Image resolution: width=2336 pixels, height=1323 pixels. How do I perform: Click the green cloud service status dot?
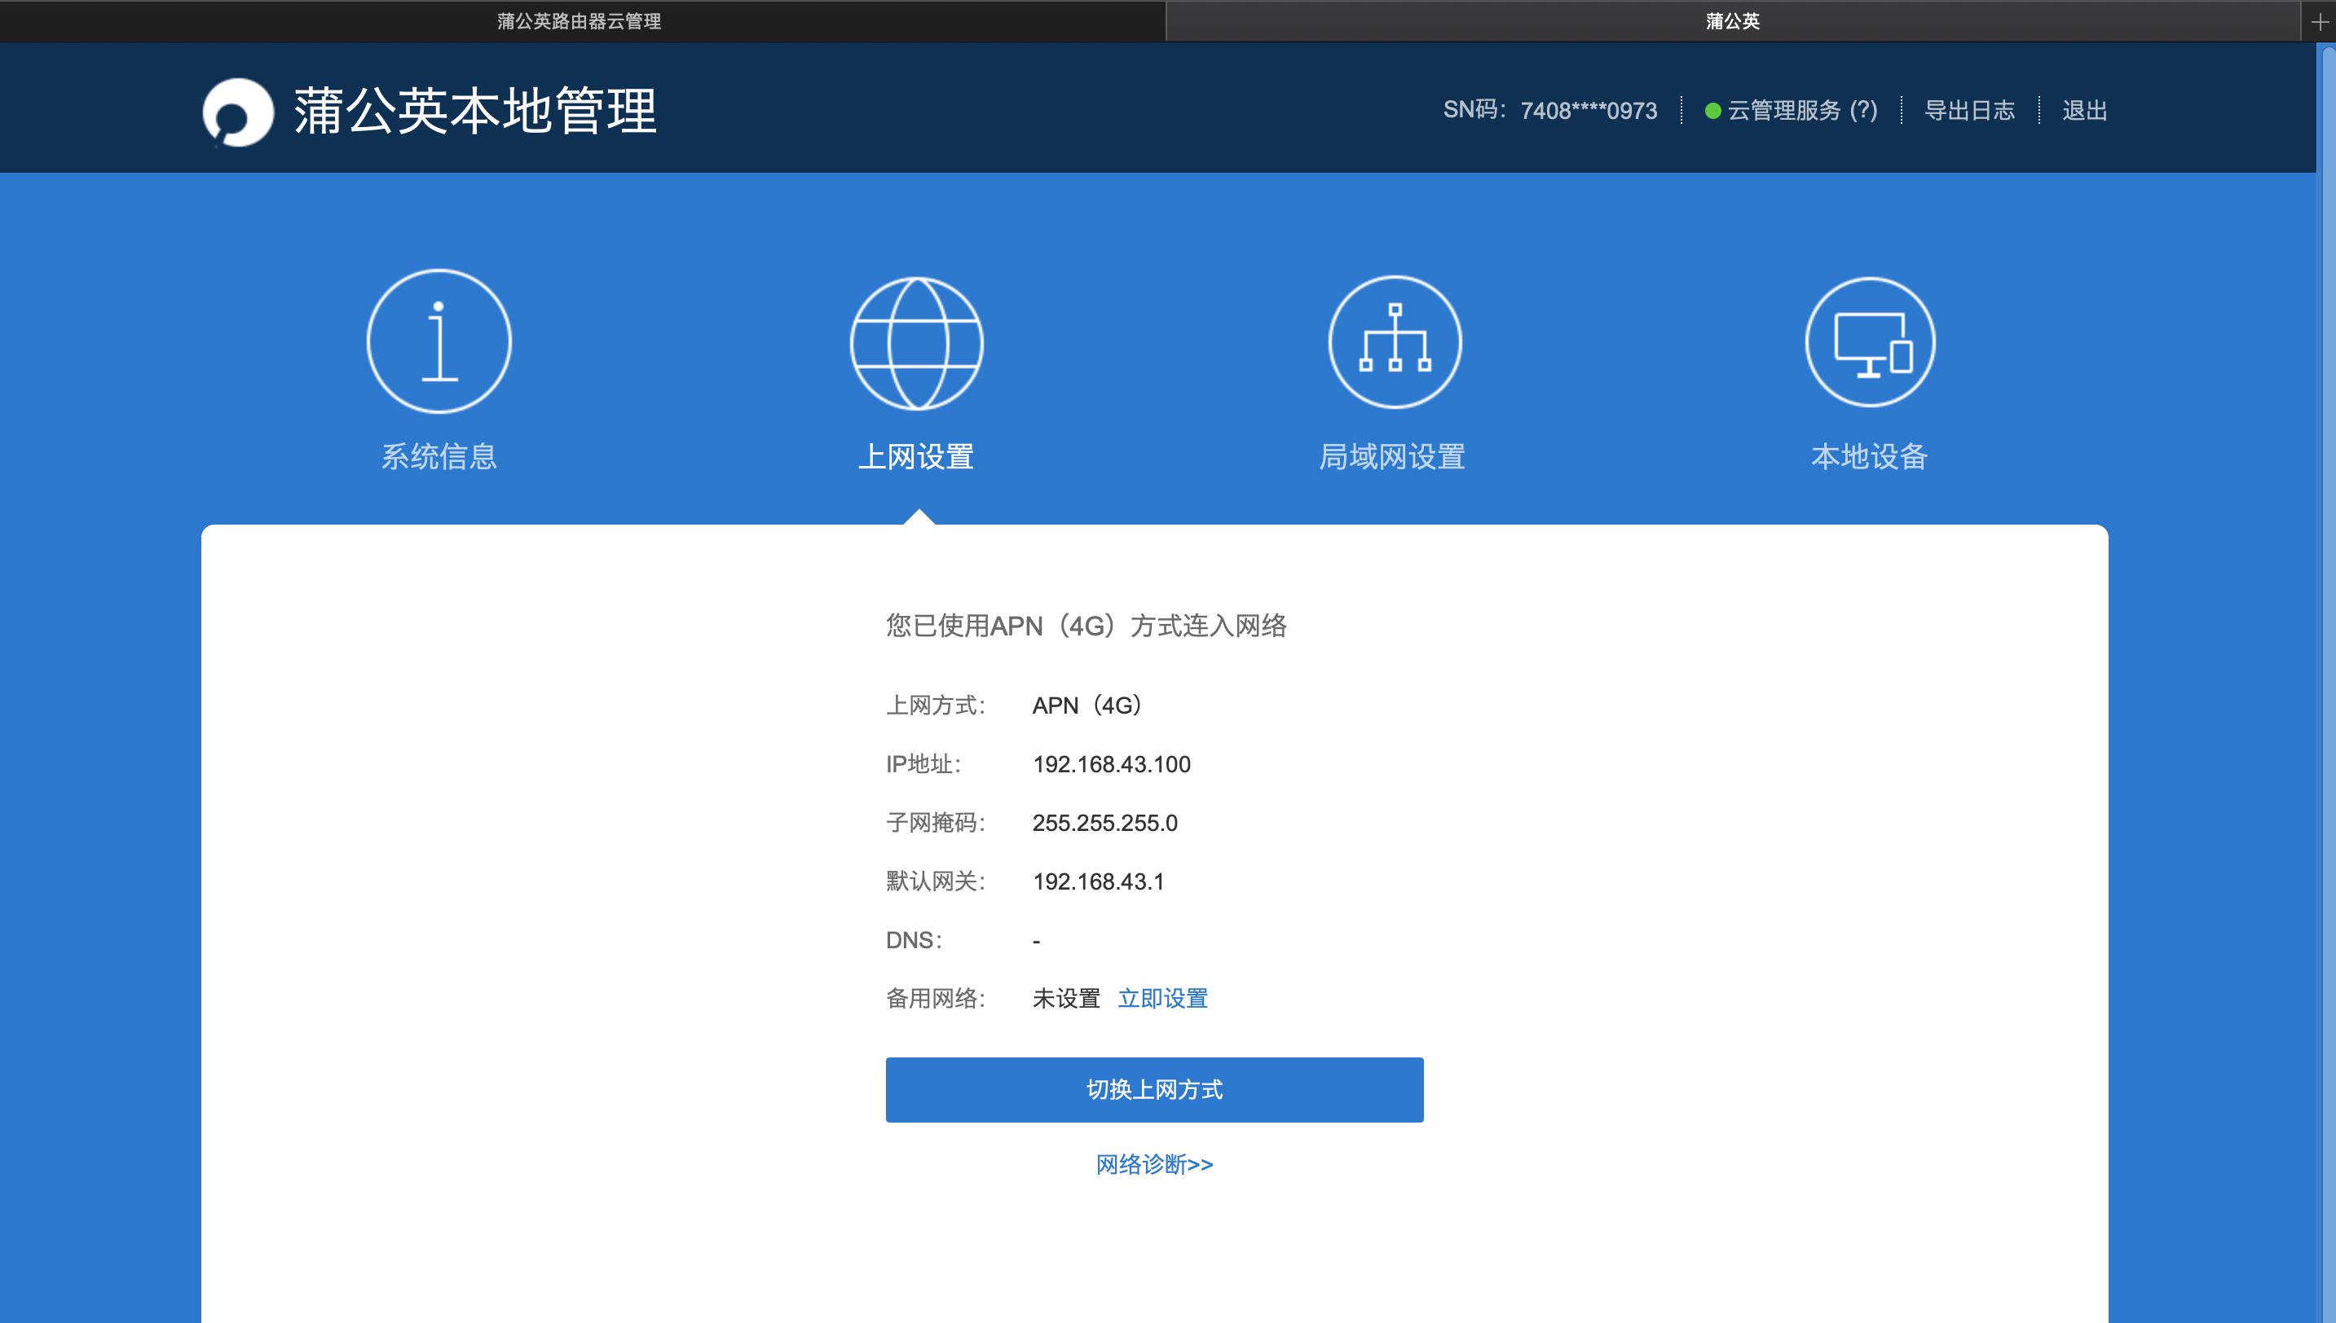pyautogui.click(x=1712, y=111)
